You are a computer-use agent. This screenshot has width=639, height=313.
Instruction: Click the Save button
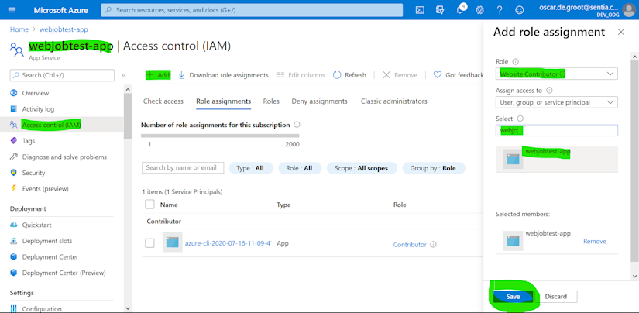click(513, 297)
